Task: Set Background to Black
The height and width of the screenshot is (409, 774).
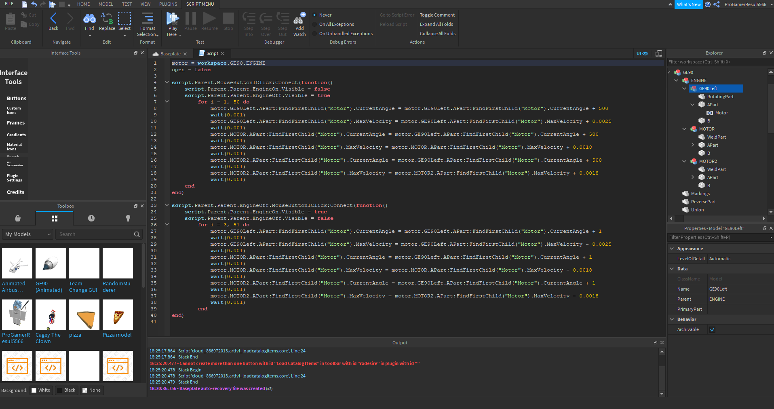Action: click(66, 390)
